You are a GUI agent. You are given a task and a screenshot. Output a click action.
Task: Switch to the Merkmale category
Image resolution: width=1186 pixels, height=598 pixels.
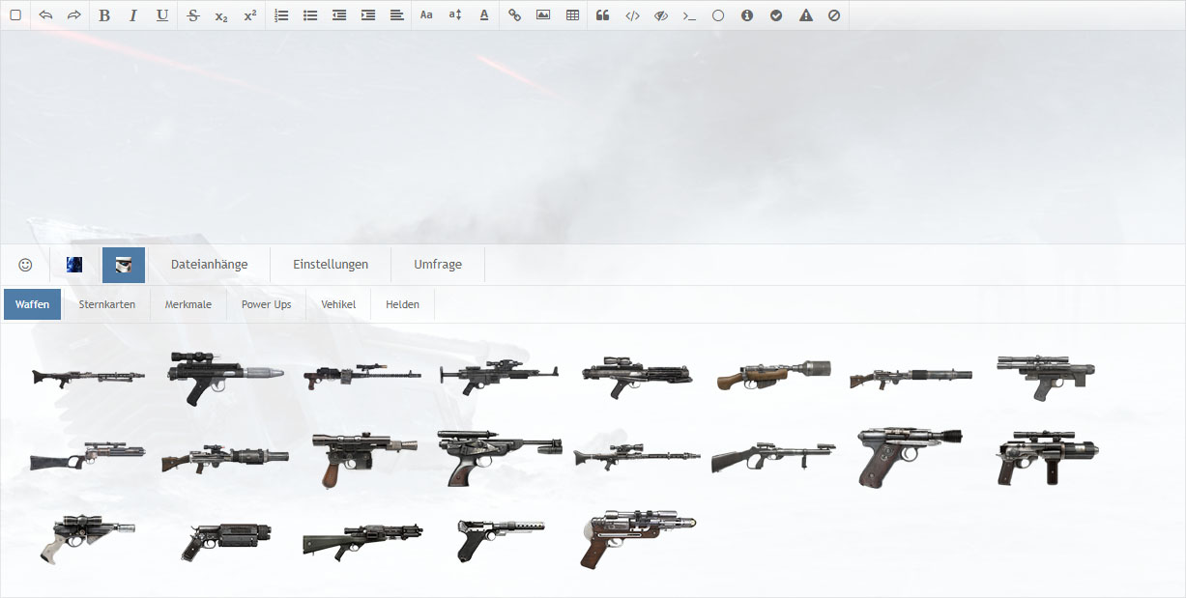pyautogui.click(x=188, y=304)
